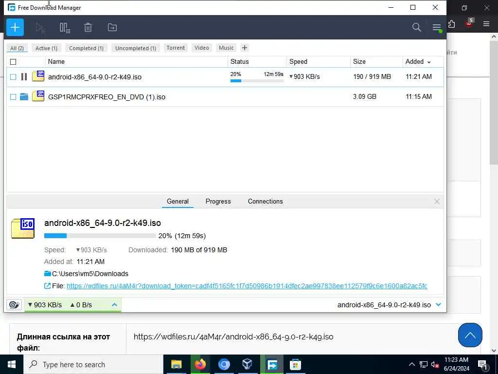The height and width of the screenshot is (374, 498).
Task: Add a new filter tag with plus
Action: click(x=245, y=48)
